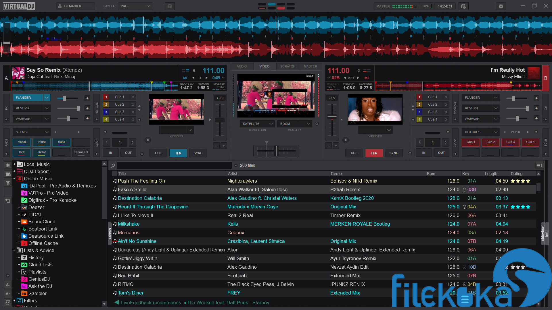Viewport: 552px width, 310px height.
Task: Open VirtualDJ settings gear
Action: pos(501,6)
